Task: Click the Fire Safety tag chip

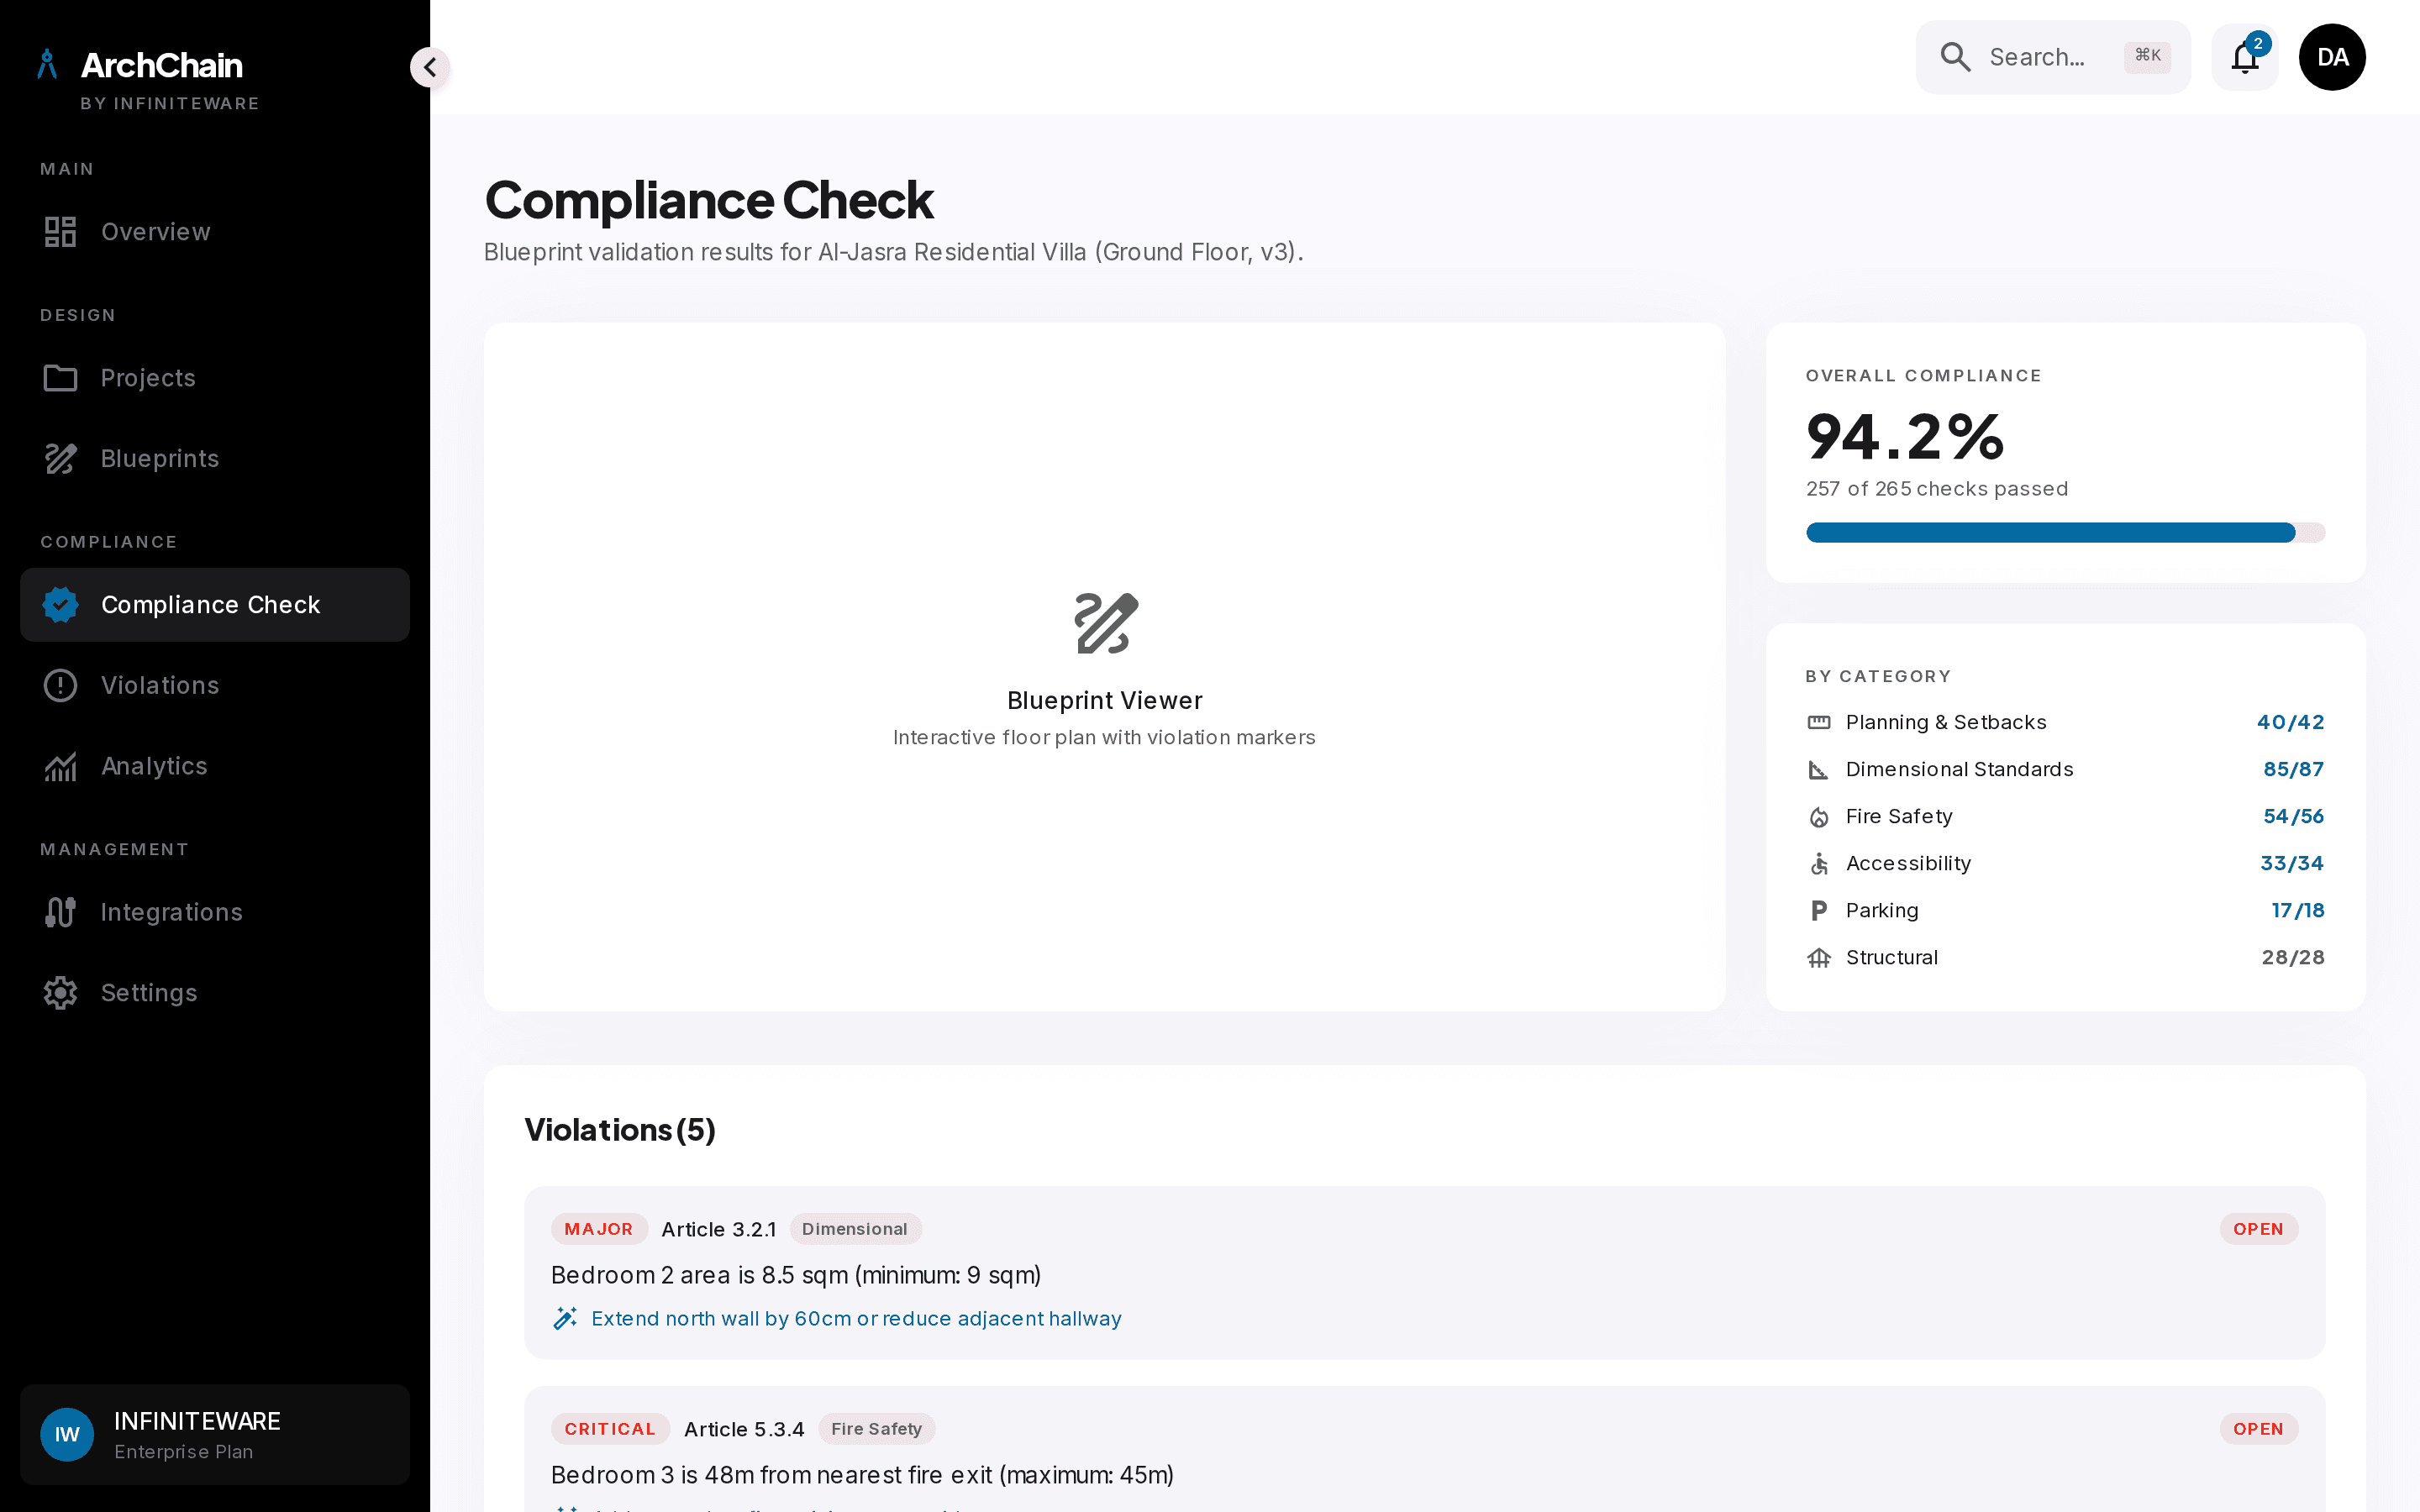Action: (877, 1429)
